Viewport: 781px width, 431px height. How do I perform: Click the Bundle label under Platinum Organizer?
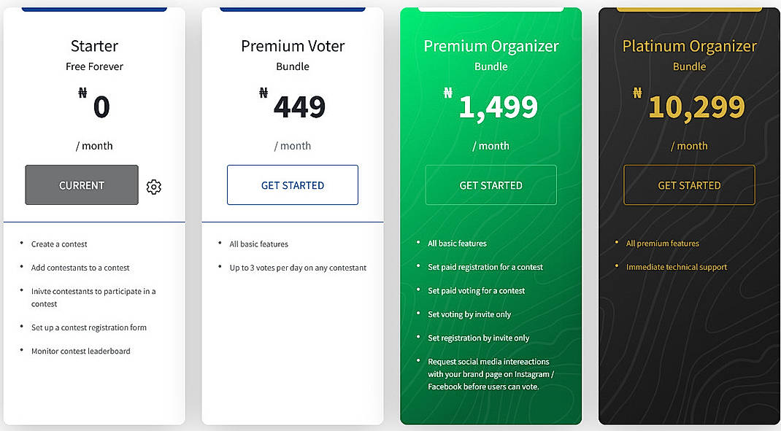point(689,66)
